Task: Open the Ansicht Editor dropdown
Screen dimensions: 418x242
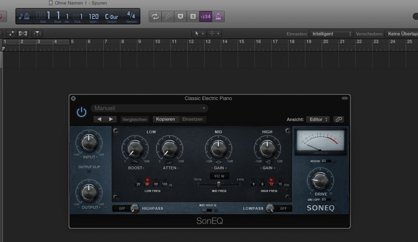Action: point(318,120)
